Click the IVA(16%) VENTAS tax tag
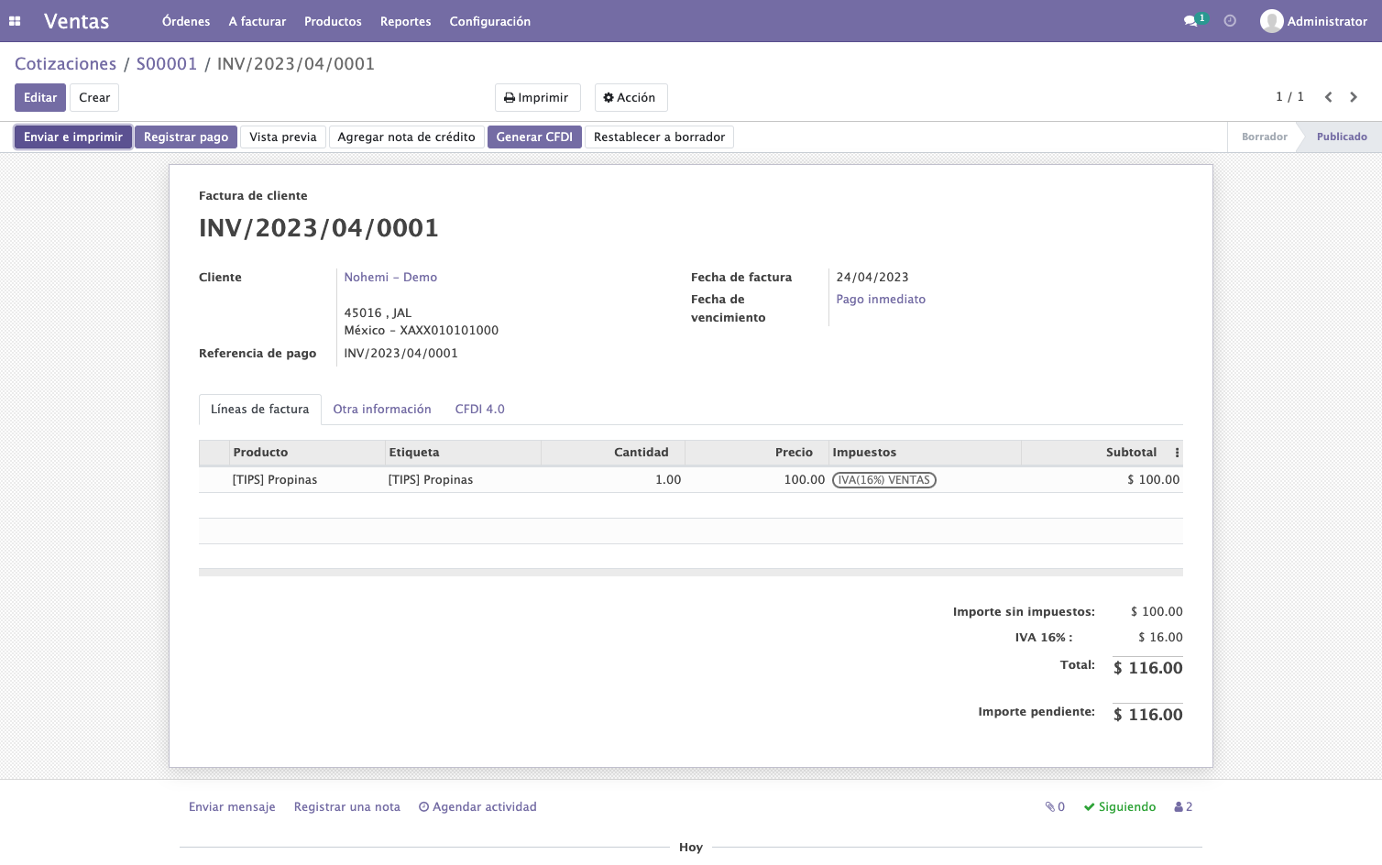 coord(884,480)
